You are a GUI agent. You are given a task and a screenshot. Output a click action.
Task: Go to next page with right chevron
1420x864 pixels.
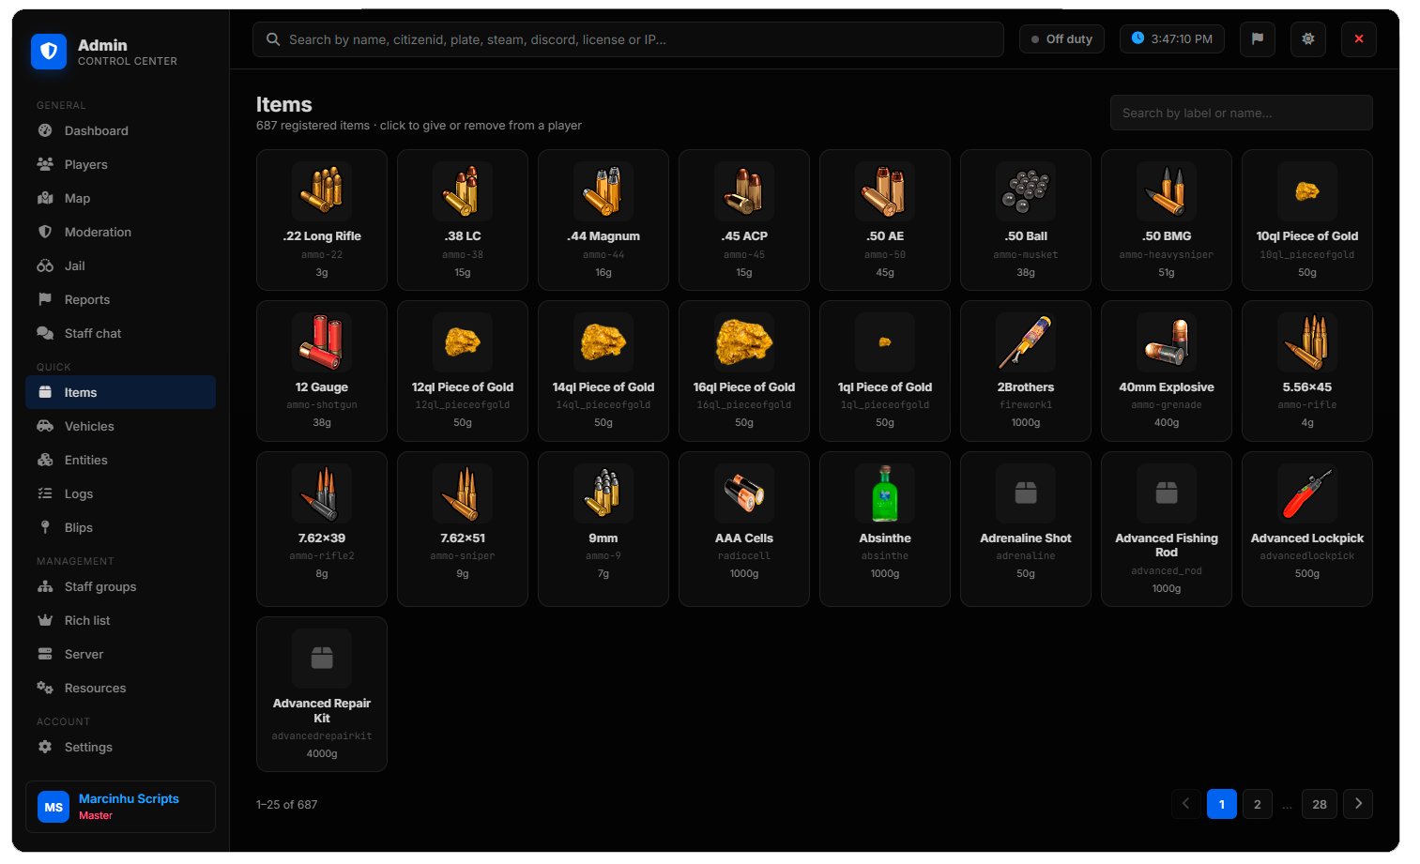(x=1358, y=804)
